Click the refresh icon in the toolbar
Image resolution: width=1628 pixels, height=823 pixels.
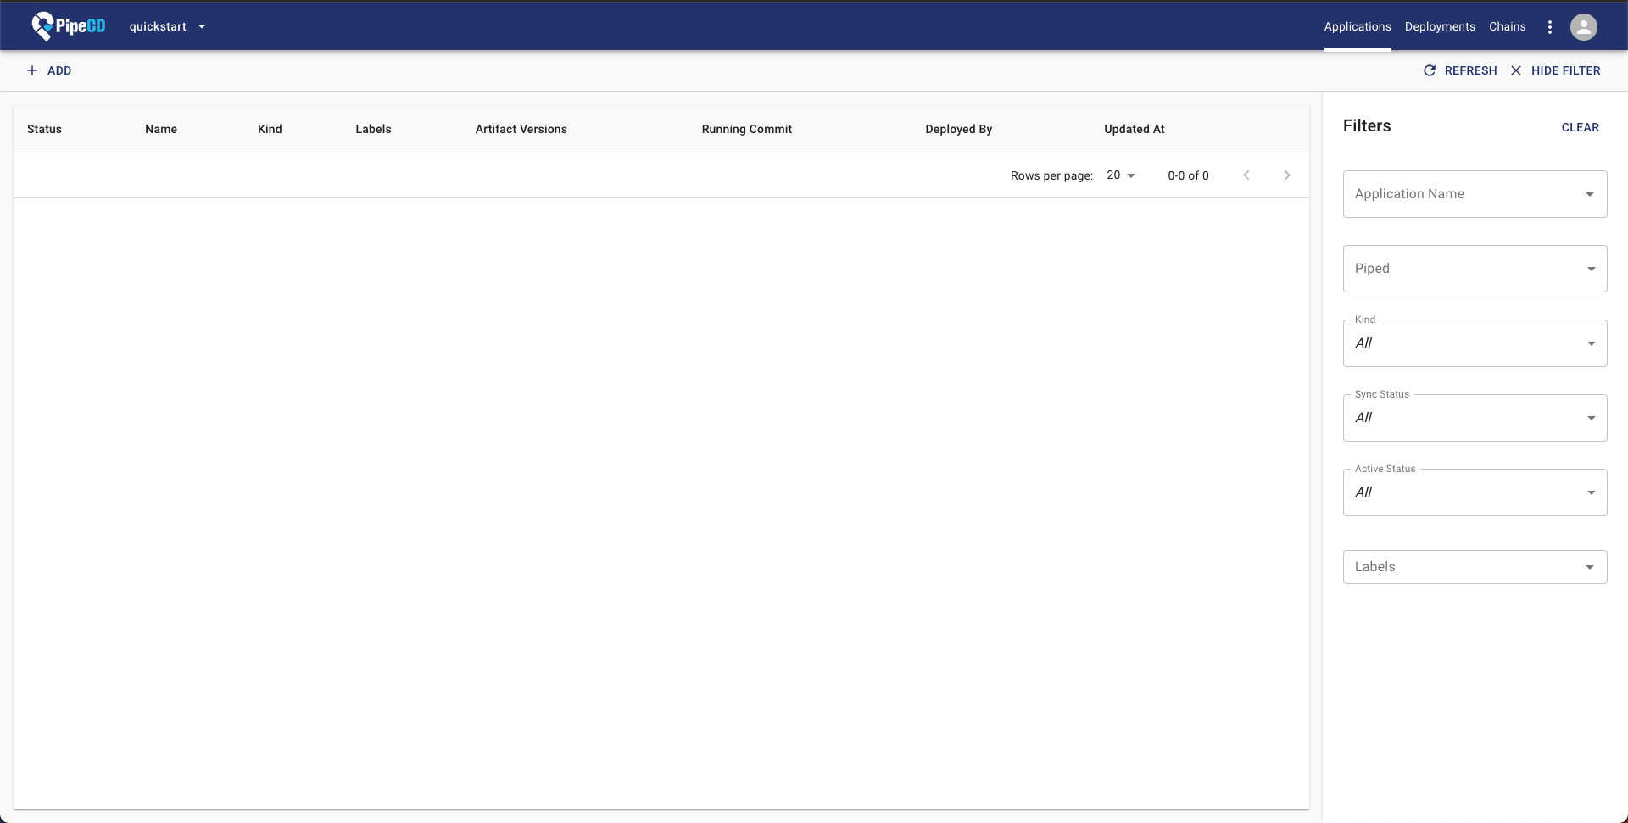point(1430,70)
